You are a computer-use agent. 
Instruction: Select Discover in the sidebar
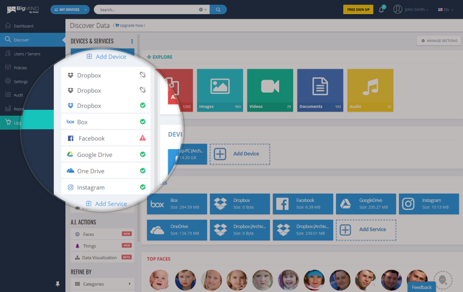point(33,40)
